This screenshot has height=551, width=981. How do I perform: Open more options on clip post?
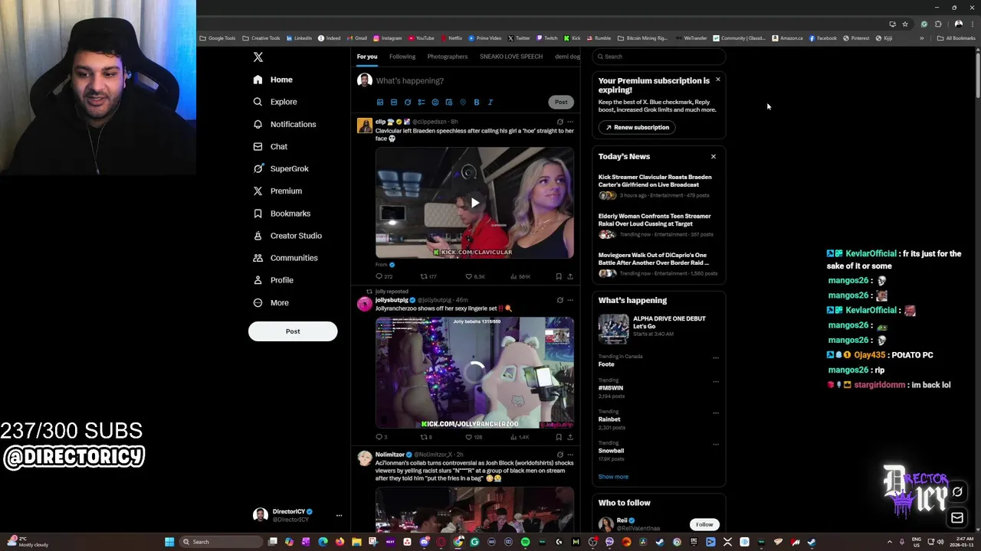pyautogui.click(x=570, y=122)
